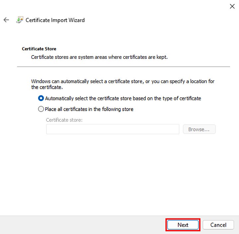Screen dimensions: 239x234
Task: Click the Browse... button
Action: (x=199, y=129)
